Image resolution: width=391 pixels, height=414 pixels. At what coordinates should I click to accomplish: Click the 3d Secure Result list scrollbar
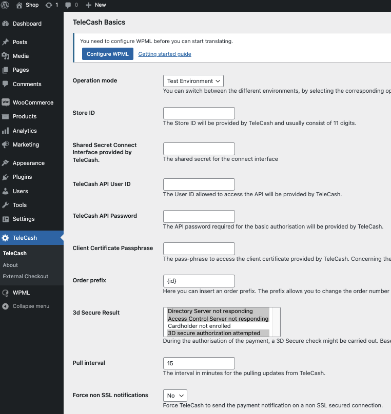click(276, 322)
